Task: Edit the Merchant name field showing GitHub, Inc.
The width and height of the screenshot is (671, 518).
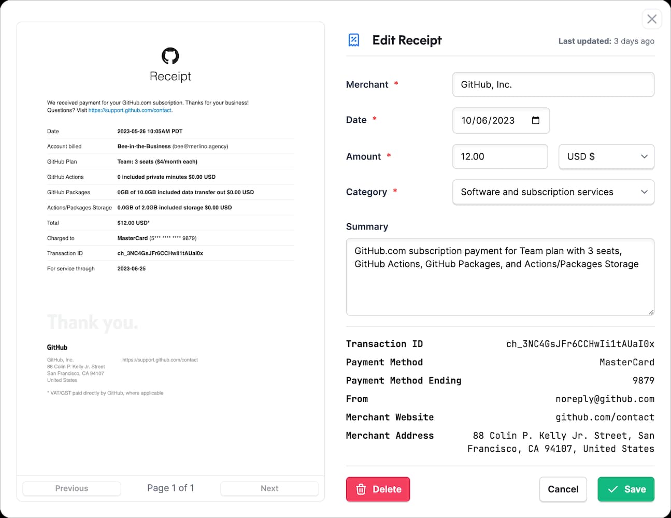Action: pyautogui.click(x=553, y=84)
